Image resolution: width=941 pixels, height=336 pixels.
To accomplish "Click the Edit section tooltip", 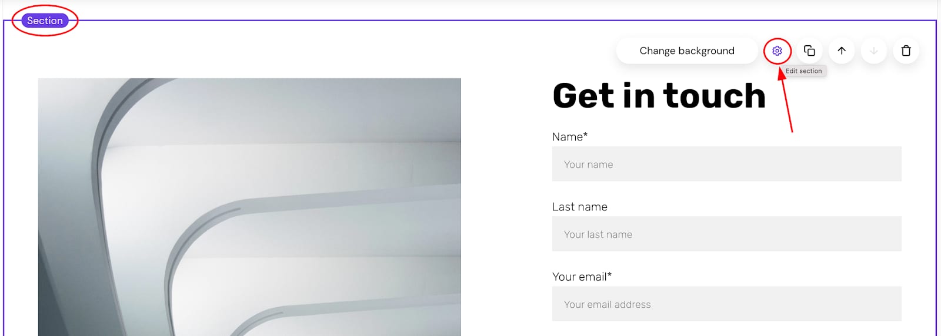I will (x=803, y=71).
